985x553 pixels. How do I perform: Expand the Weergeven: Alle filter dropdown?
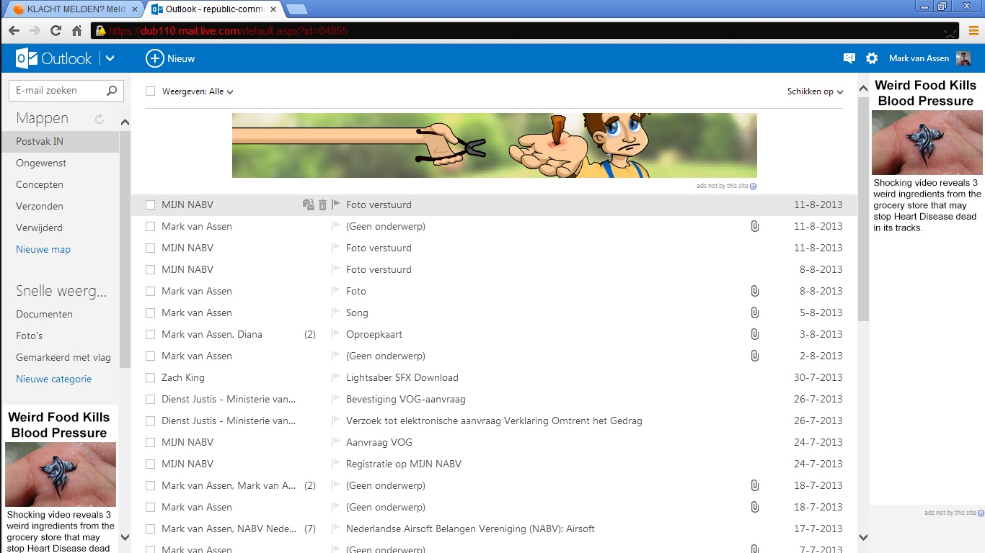[x=198, y=91]
